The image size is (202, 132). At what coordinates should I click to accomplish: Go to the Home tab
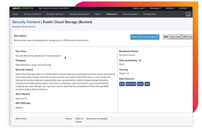click(x=15, y=14)
